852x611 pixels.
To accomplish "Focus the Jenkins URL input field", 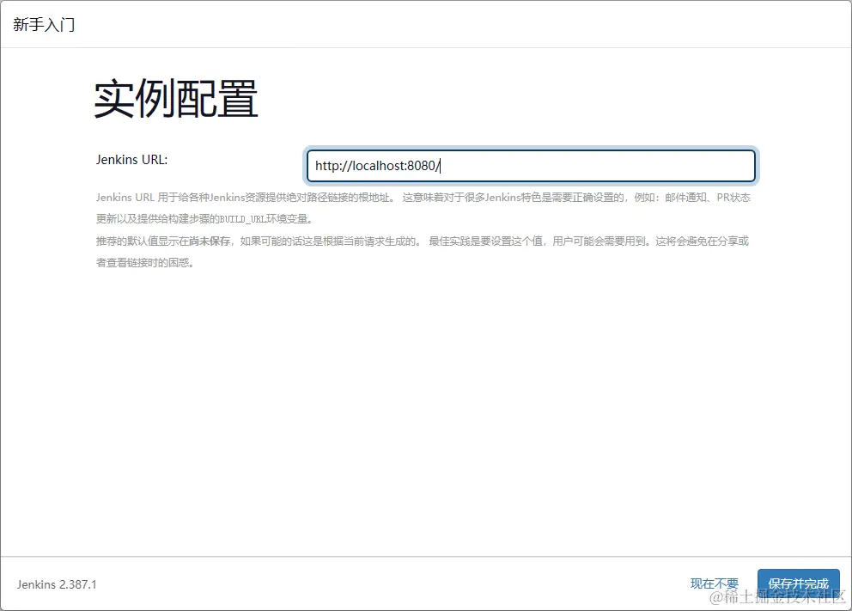I will (x=531, y=166).
